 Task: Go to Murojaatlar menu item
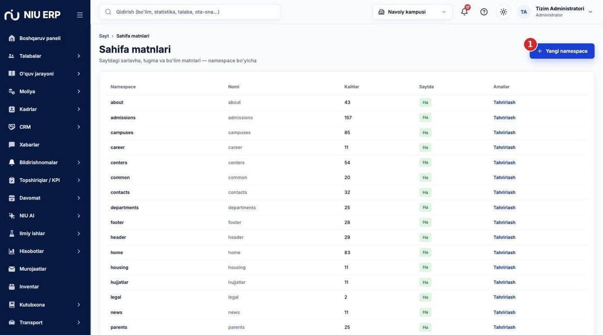pos(45,269)
